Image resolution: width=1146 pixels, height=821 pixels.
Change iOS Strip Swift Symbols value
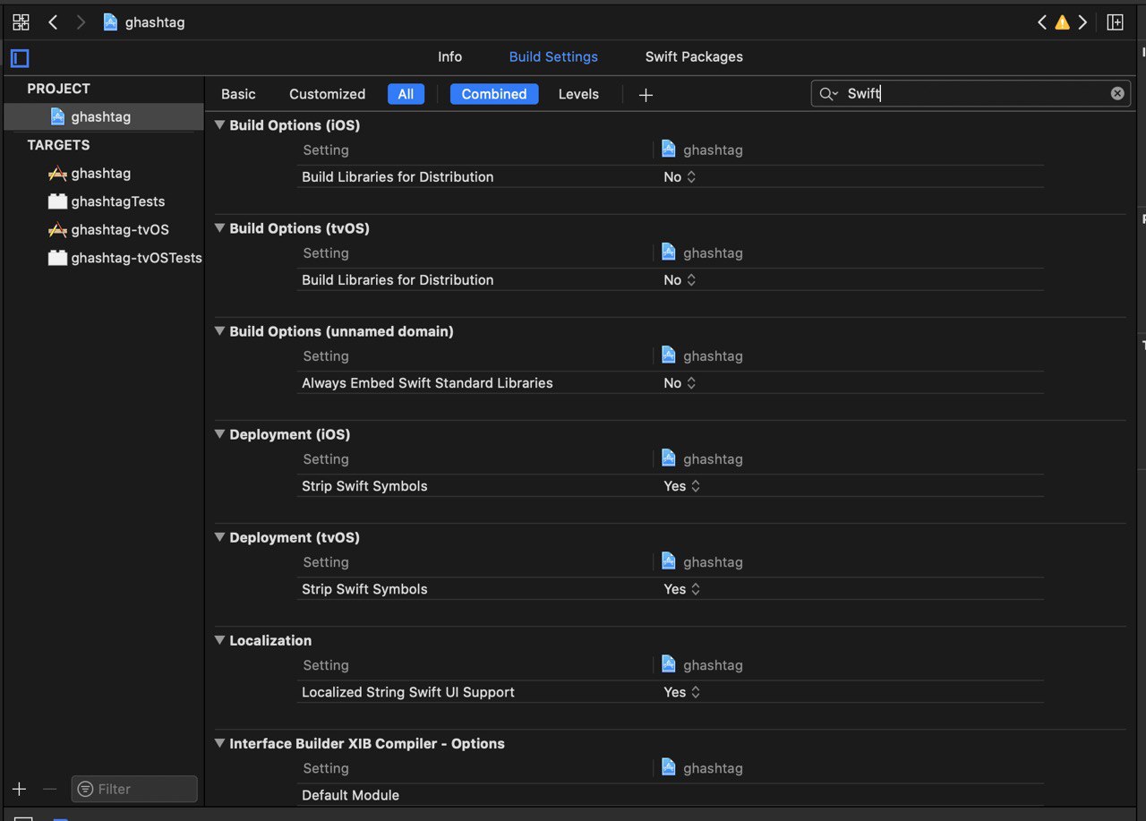point(681,486)
